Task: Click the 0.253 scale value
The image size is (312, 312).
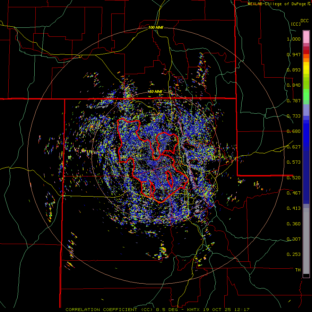Action: tap(294, 254)
